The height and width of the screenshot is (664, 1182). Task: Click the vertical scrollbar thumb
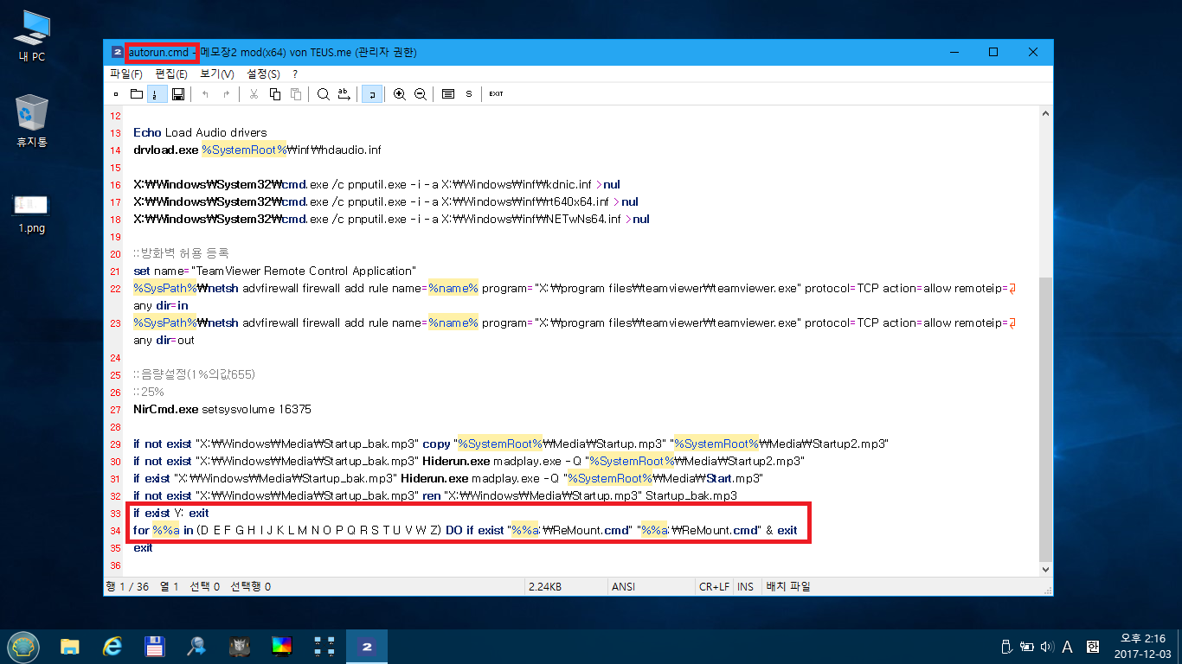pos(1045,418)
